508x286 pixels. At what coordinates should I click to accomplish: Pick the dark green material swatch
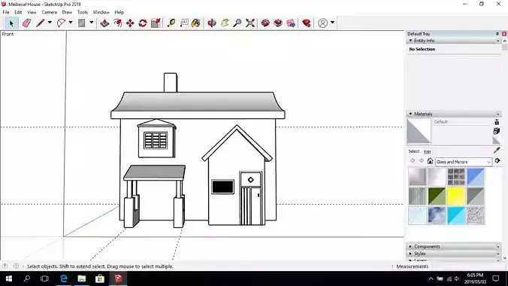[437, 196]
